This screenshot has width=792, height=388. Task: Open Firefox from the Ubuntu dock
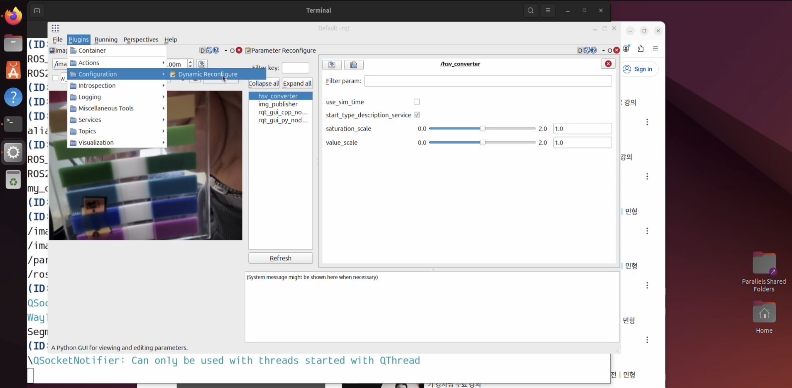click(x=13, y=16)
